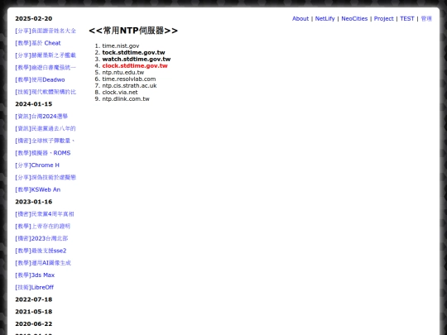
Task: Click the ntp.cis.strath.ac.uk list entry
Action: [129, 85]
